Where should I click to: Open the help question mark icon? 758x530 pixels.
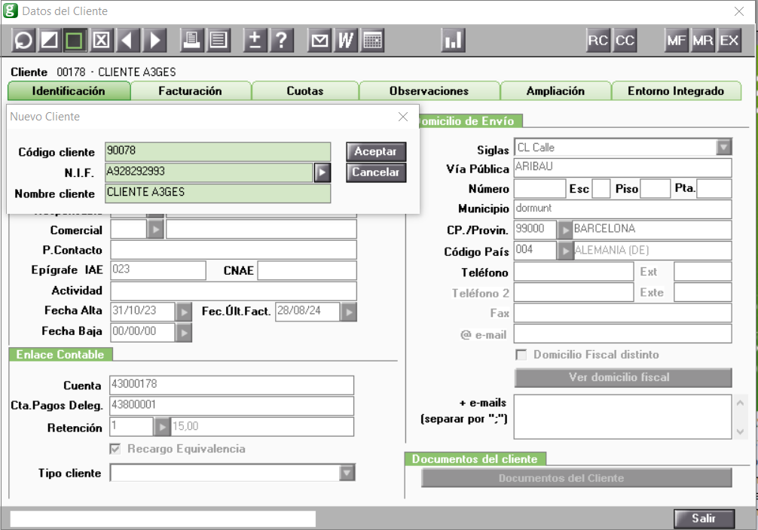(x=281, y=40)
